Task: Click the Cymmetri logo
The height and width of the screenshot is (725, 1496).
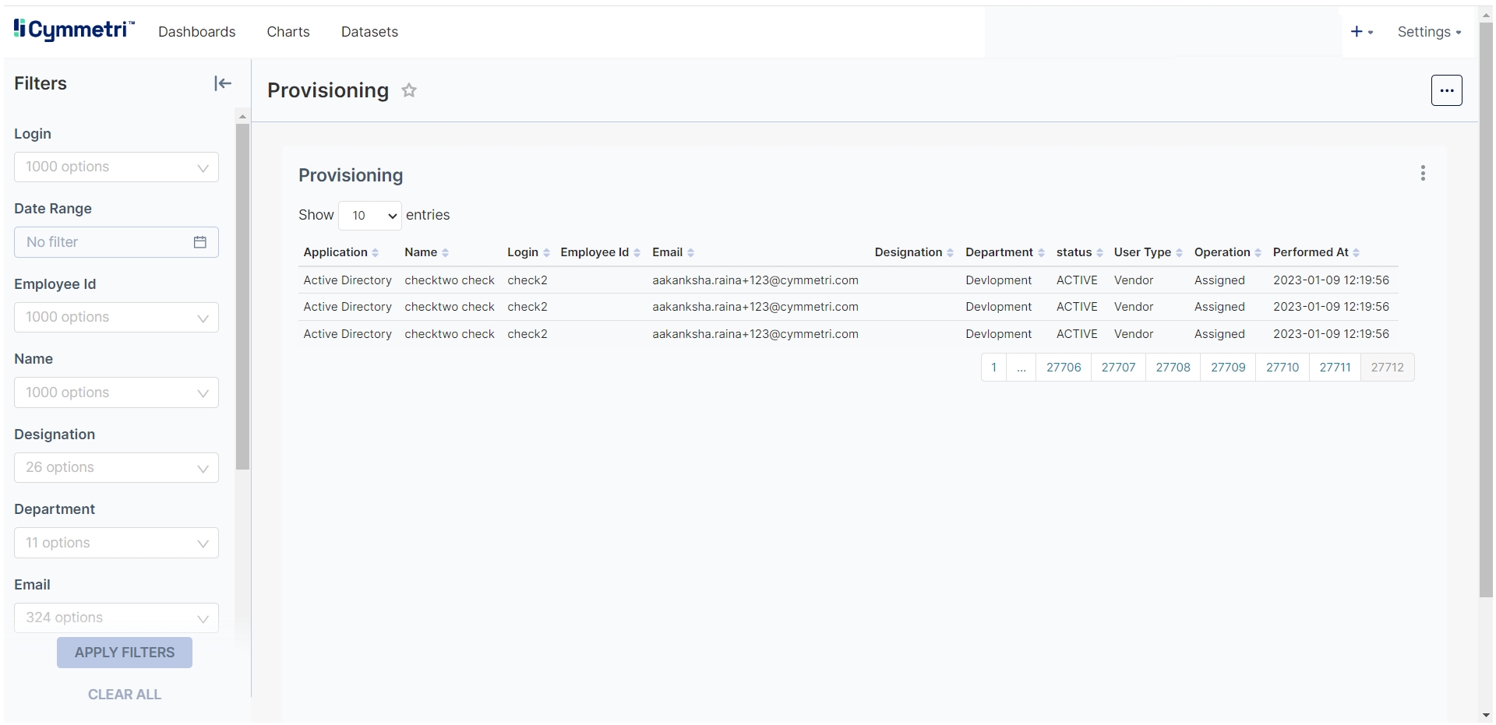Action: [x=74, y=30]
